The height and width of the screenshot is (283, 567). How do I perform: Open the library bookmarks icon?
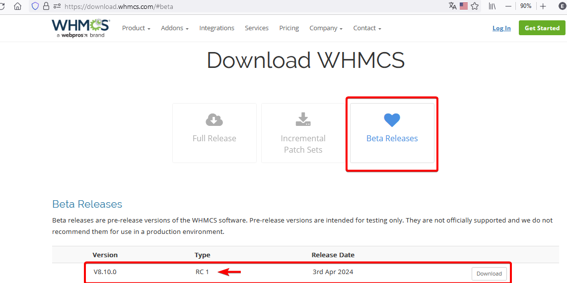(x=492, y=6)
